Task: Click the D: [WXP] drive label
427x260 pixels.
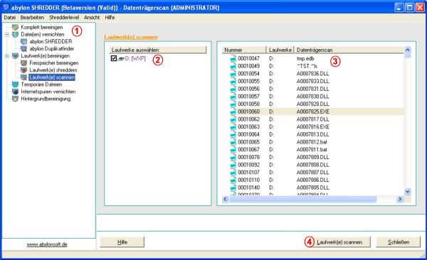Action: (x=135, y=58)
